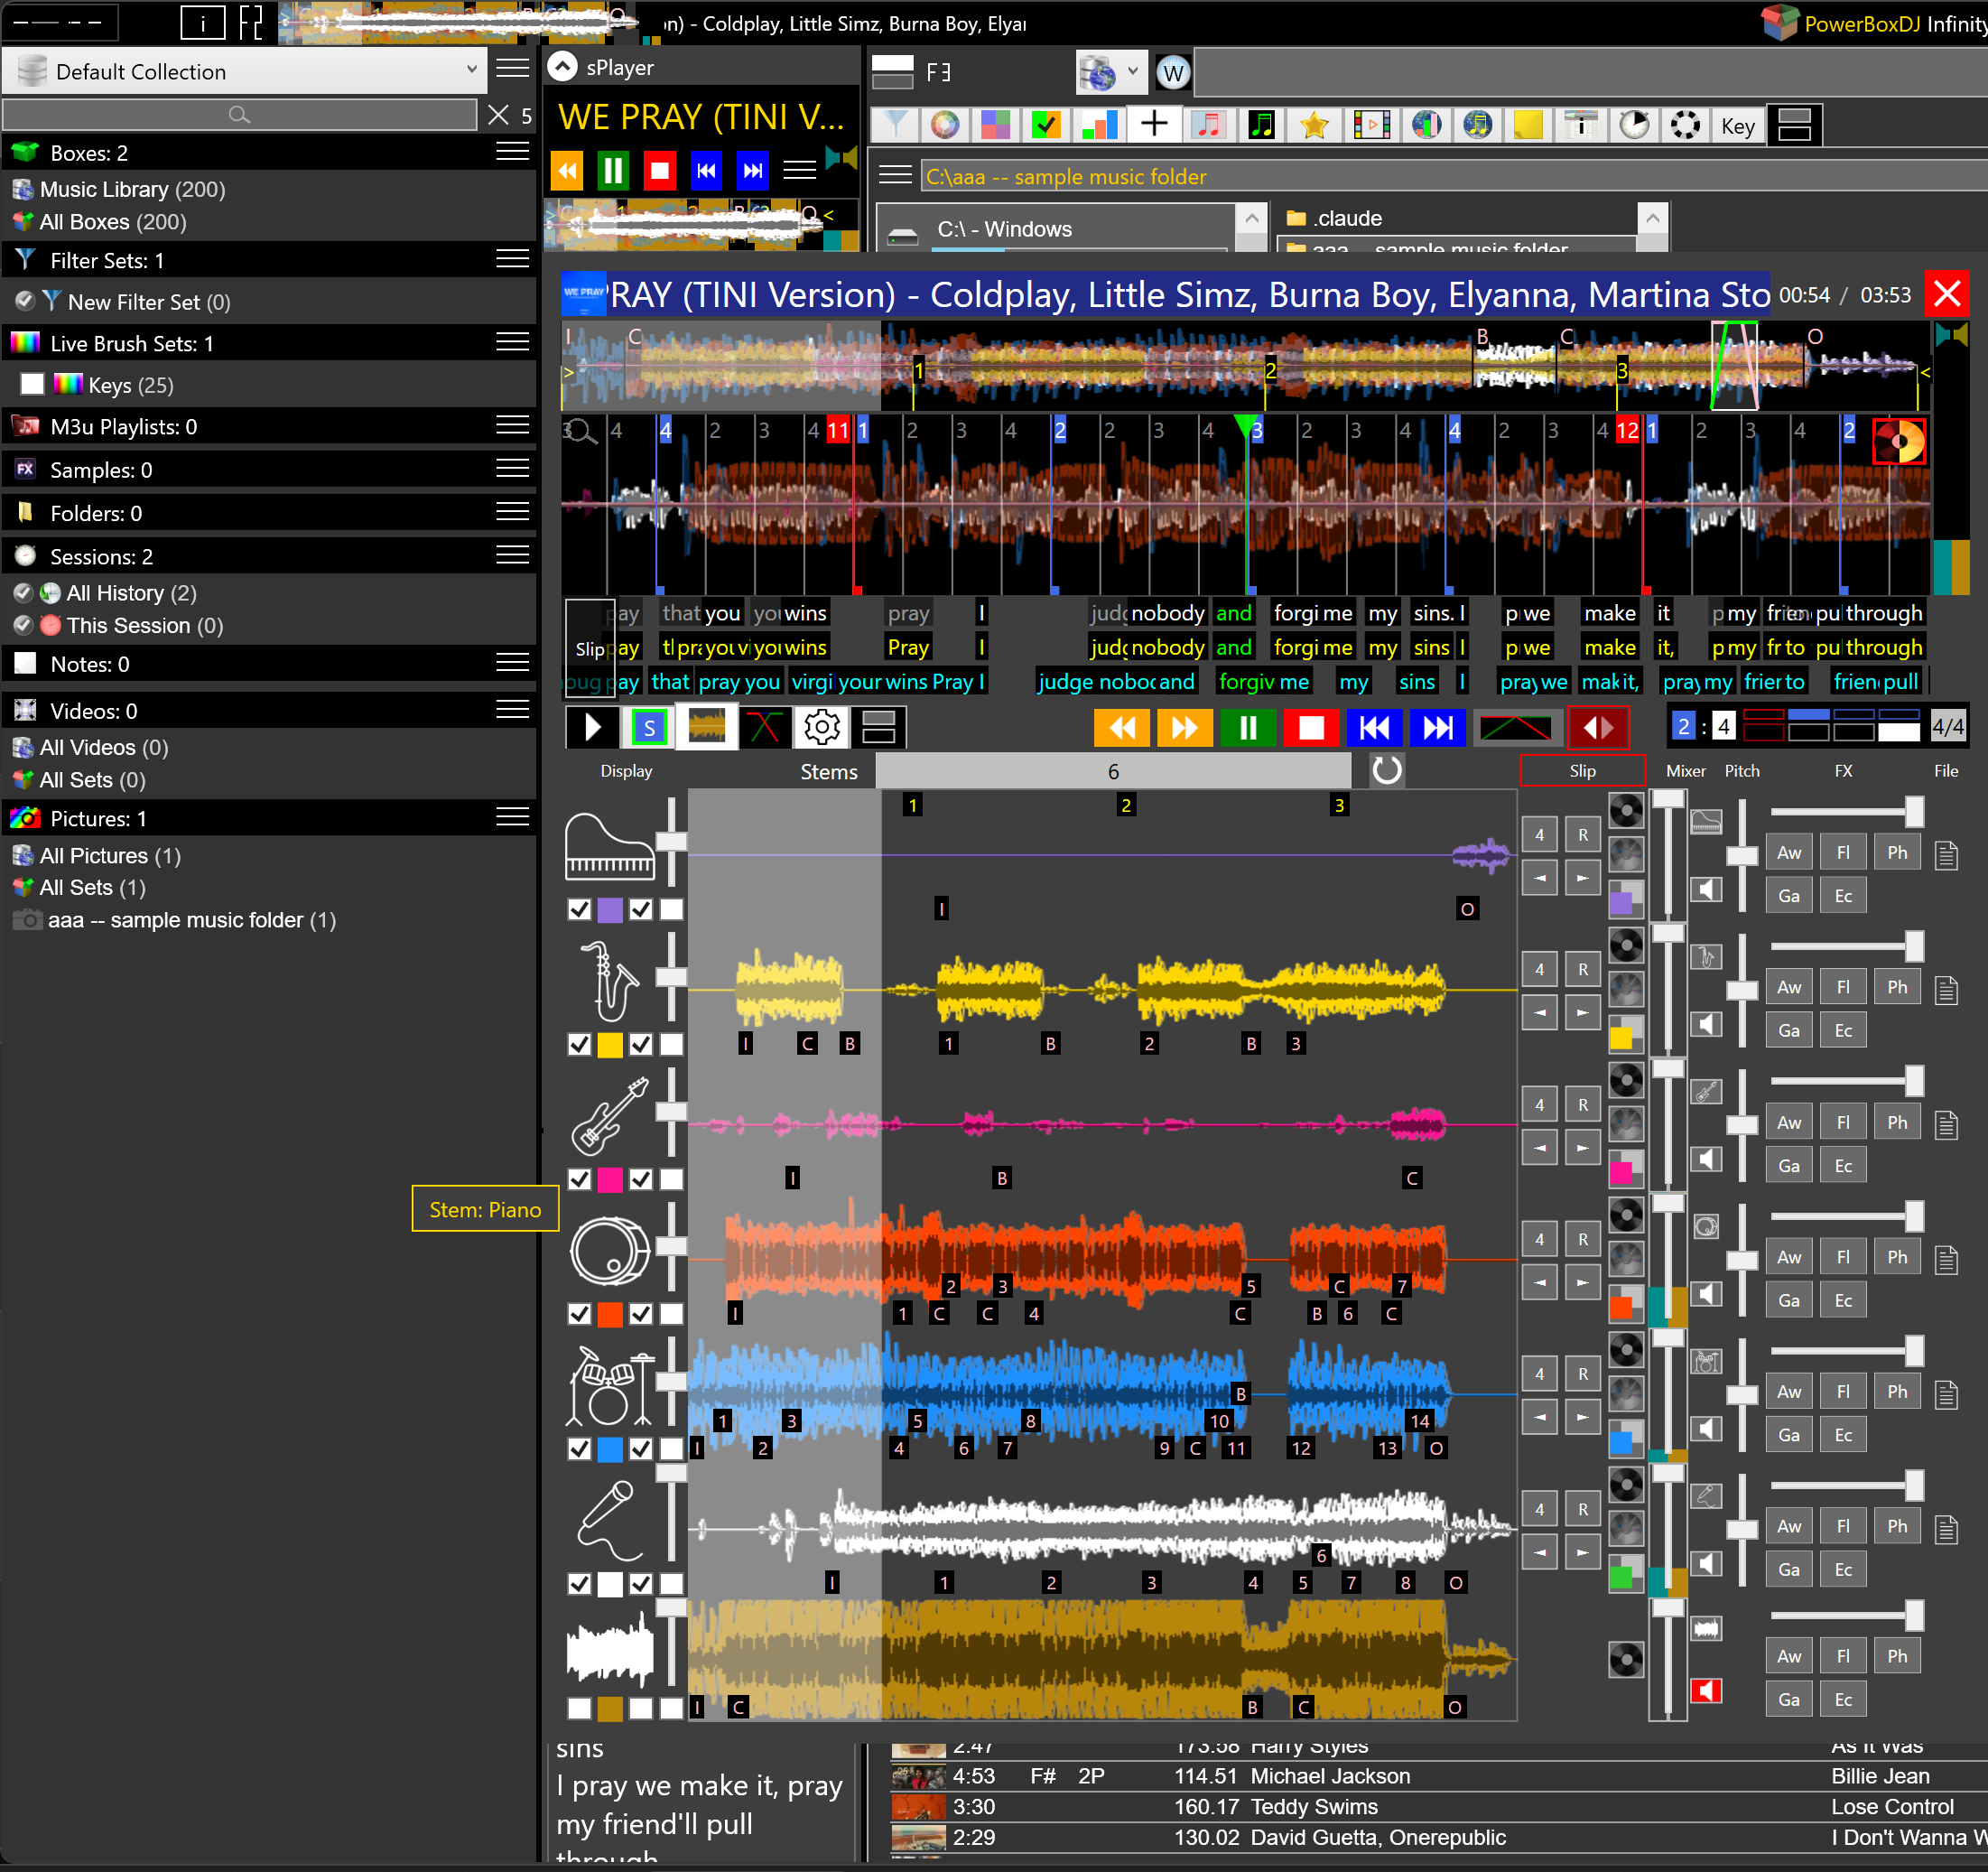Click the green music note icon

coord(1261,125)
